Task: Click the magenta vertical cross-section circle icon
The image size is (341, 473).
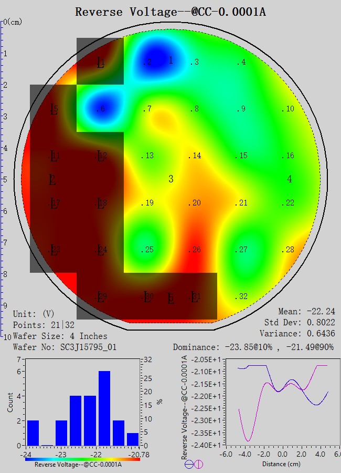Action: [198, 464]
